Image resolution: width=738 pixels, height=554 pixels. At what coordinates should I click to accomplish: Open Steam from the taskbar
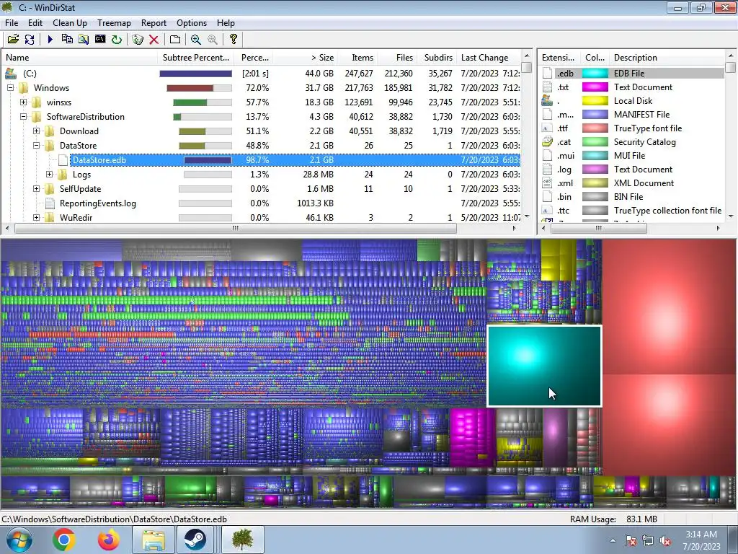(195, 540)
